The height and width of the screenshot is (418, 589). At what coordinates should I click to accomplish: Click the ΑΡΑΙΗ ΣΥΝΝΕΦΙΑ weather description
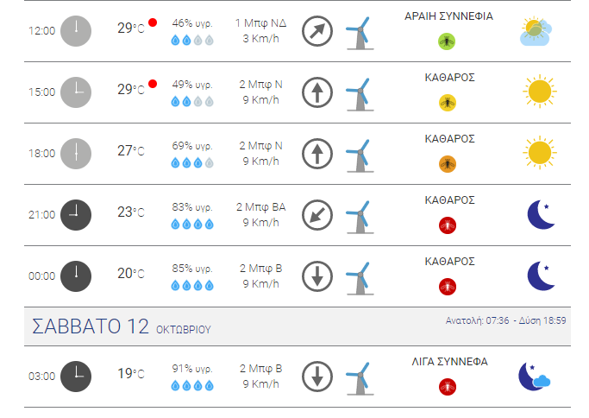point(449,16)
